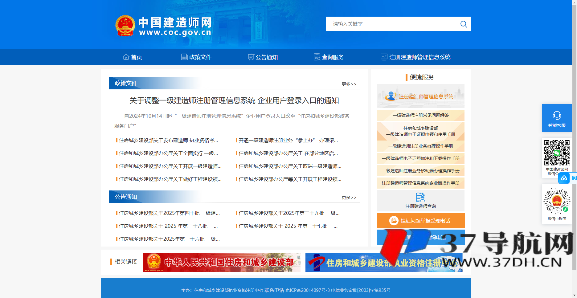The width and height of the screenshot is (577, 298).
Task: Click the 首页 home icon in navigation
Action: (x=126, y=57)
